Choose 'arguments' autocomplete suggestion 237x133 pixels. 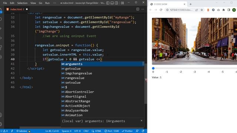pyautogui.click(x=102, y=64)
